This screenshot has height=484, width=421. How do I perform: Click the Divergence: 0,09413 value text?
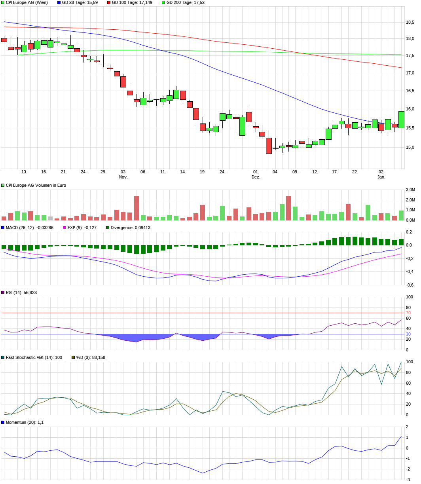pos(130,228)
